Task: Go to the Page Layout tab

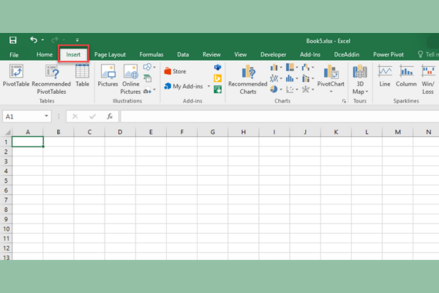Action: coord(110,55)
